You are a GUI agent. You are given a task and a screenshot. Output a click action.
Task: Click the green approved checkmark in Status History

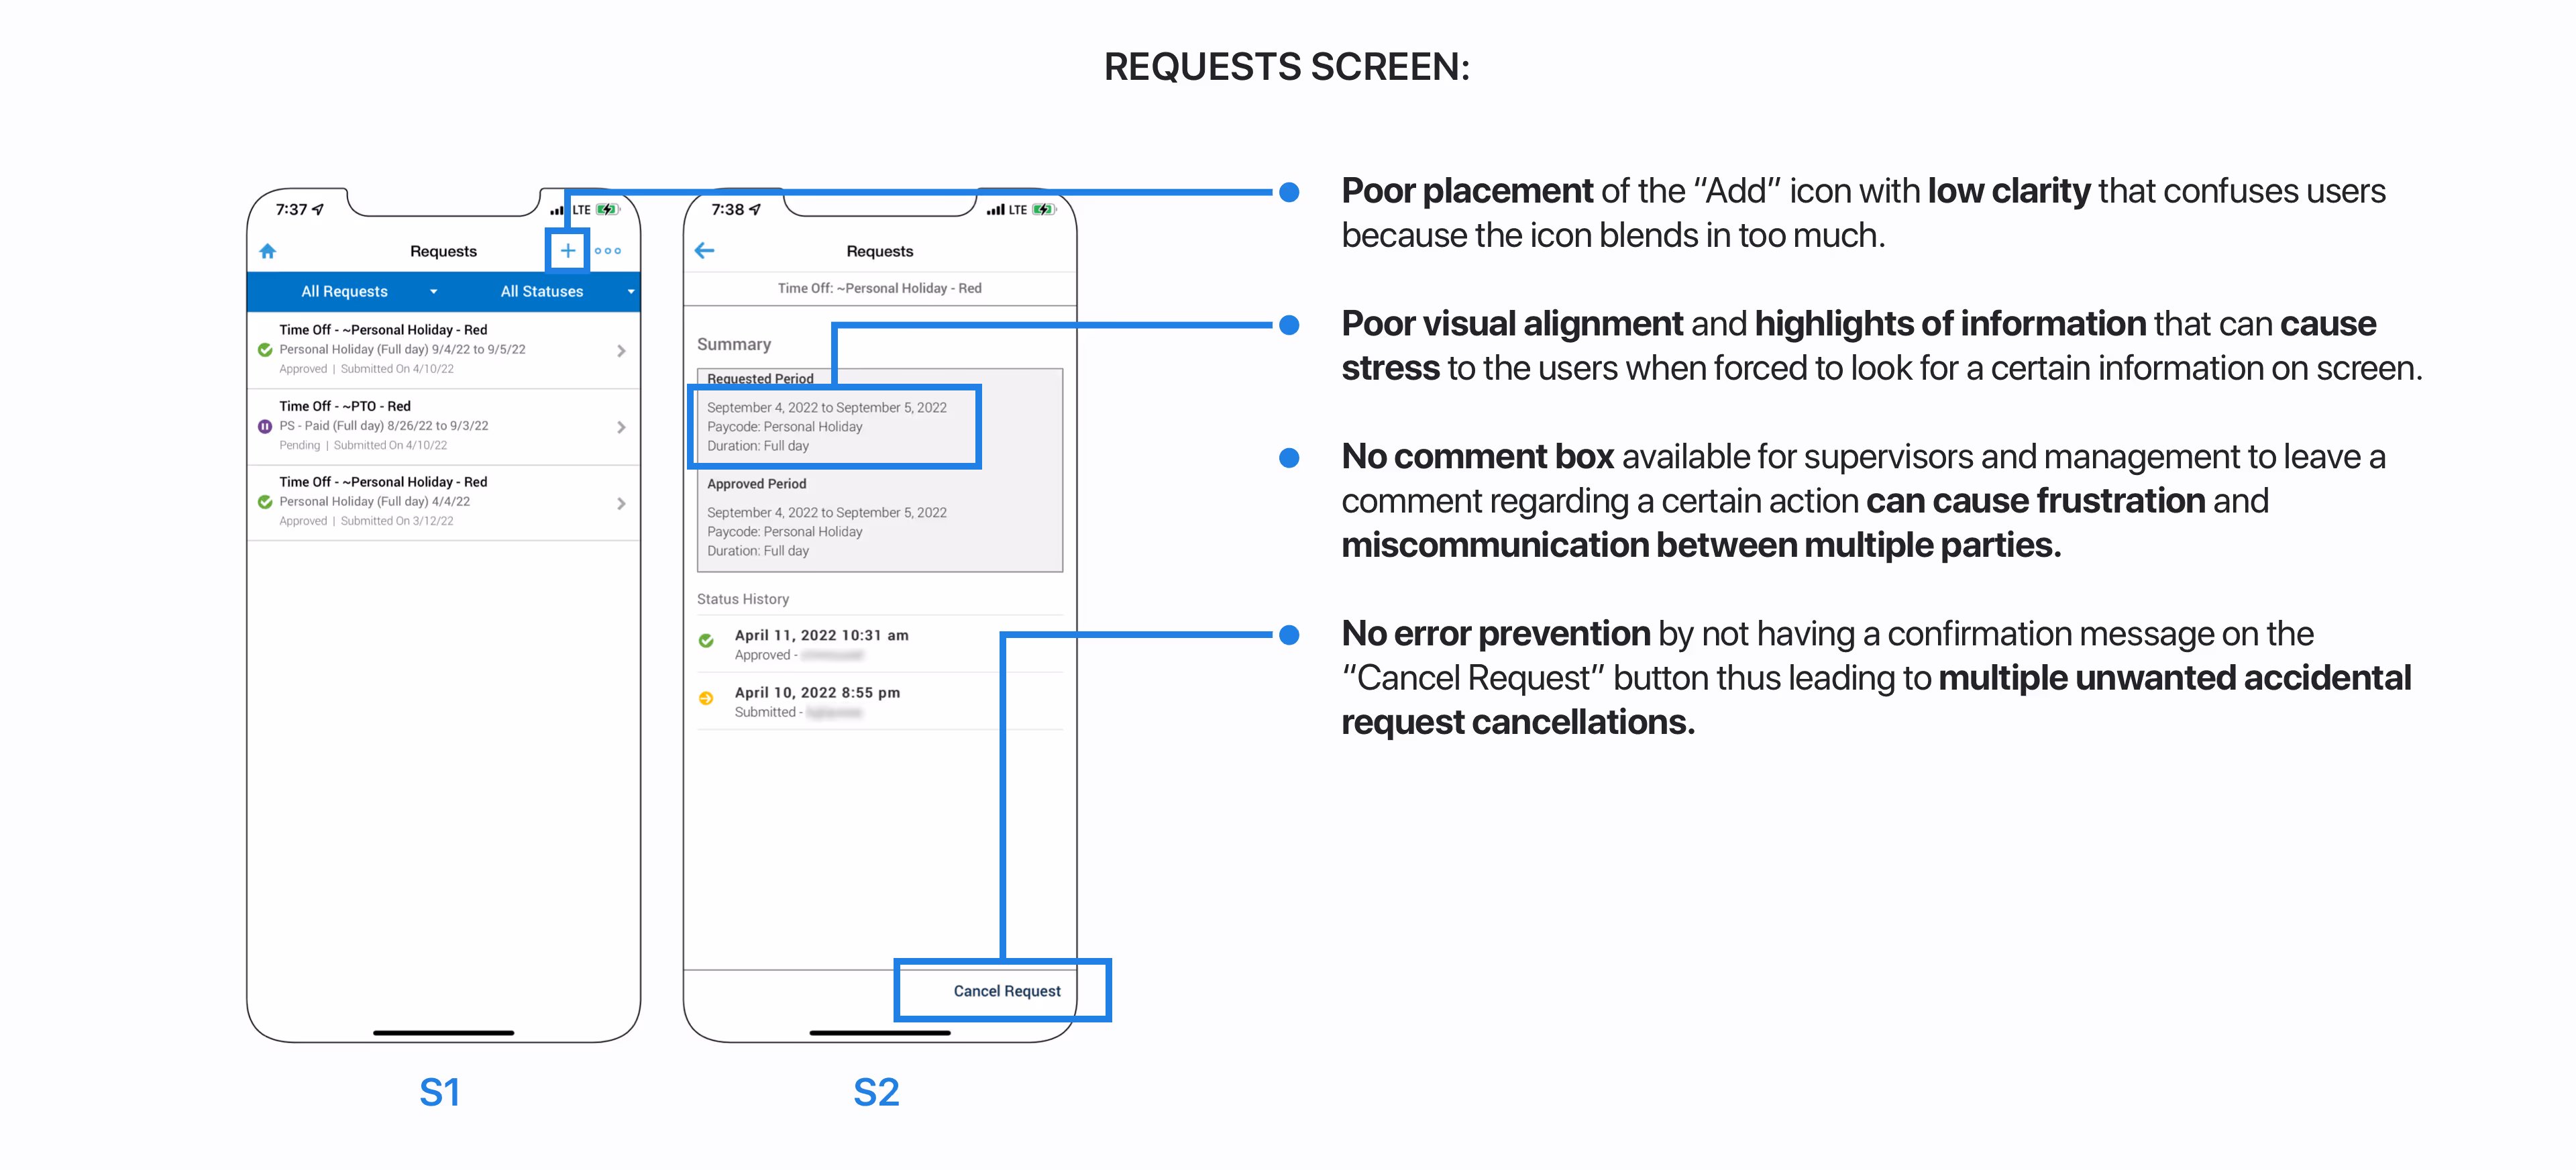tap(706, 641)
